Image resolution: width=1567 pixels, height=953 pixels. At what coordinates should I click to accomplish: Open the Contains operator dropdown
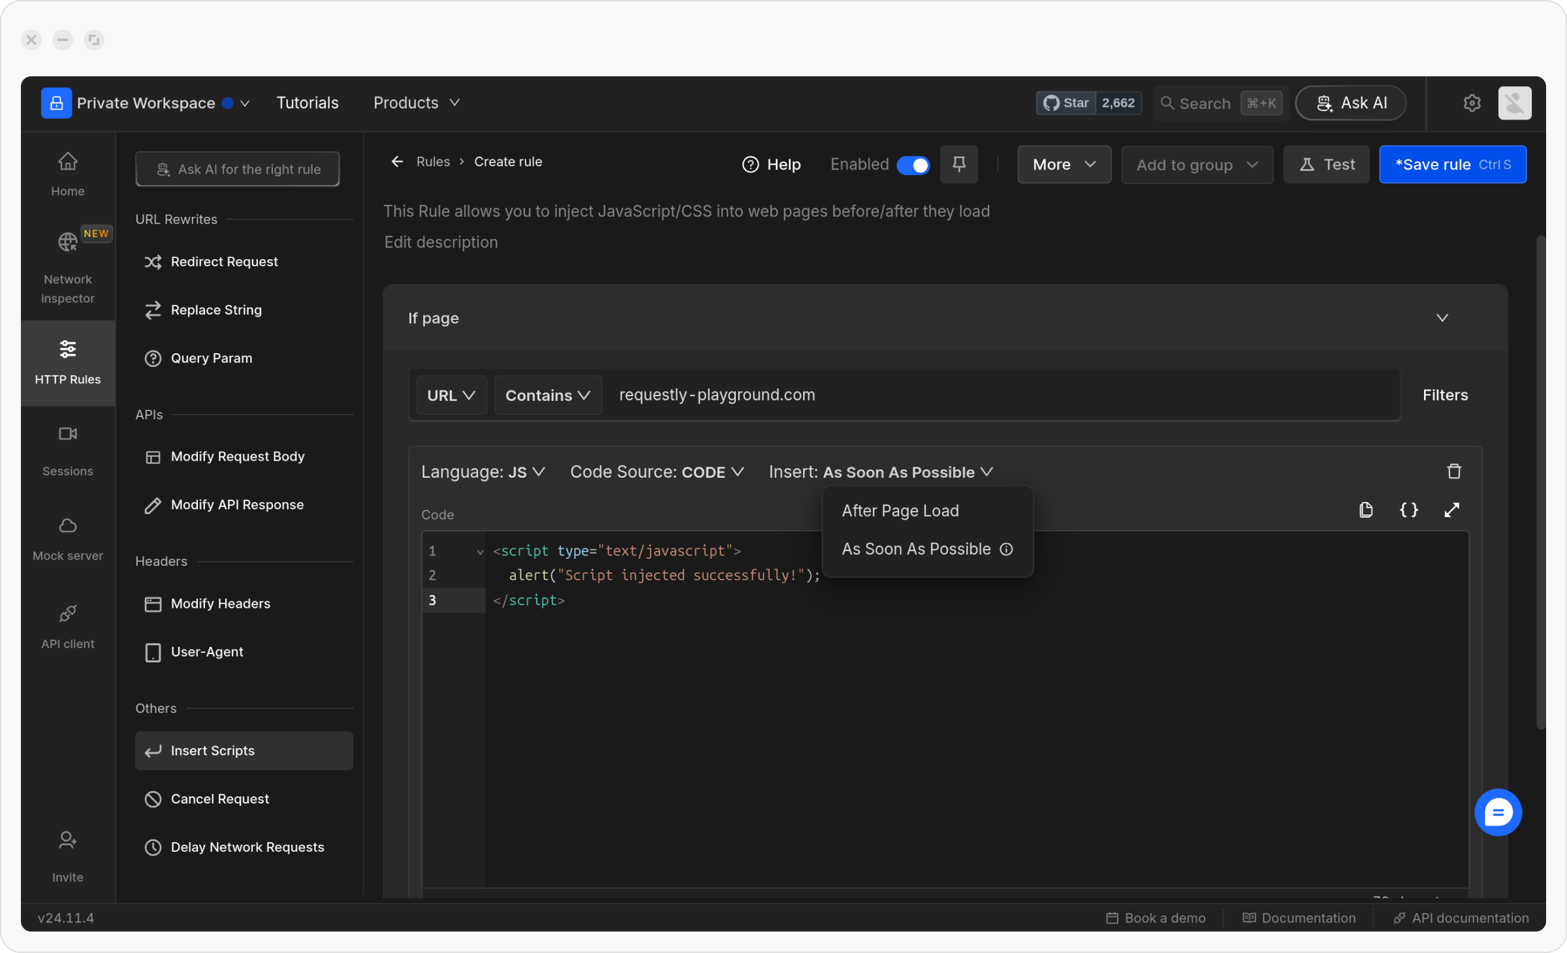click(547, 395)
